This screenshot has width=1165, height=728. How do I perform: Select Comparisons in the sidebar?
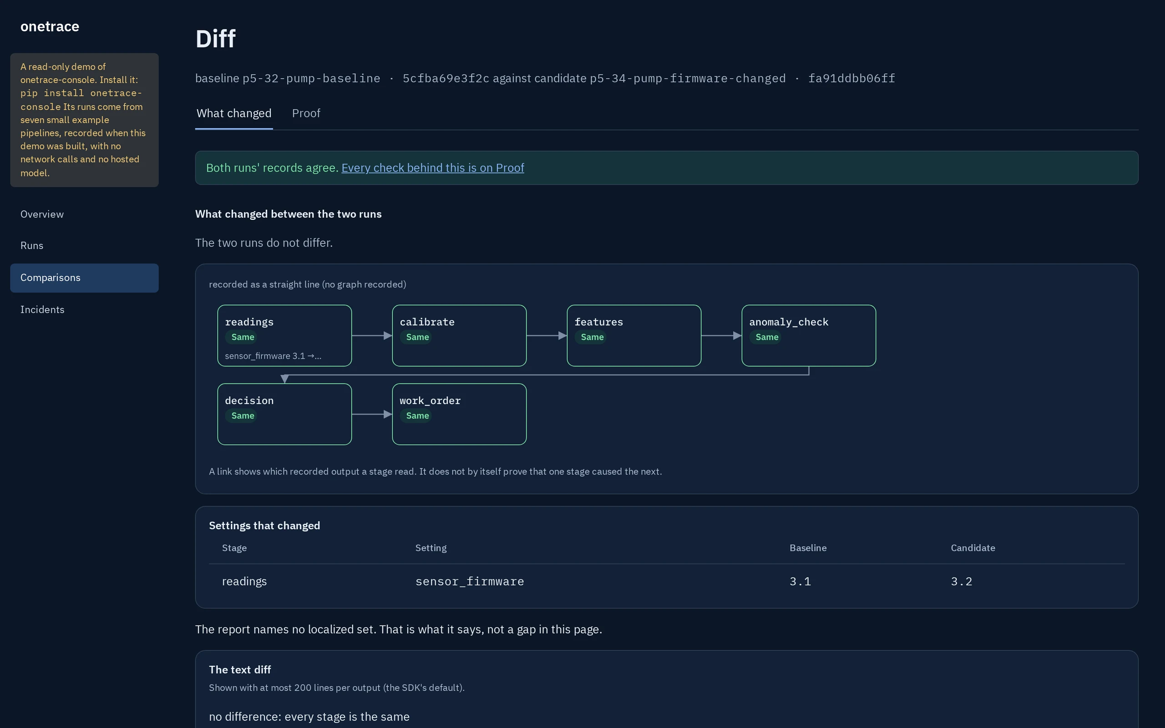coord(84,278)
